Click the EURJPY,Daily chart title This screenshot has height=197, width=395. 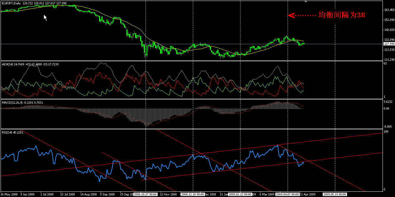pos(11,3)
